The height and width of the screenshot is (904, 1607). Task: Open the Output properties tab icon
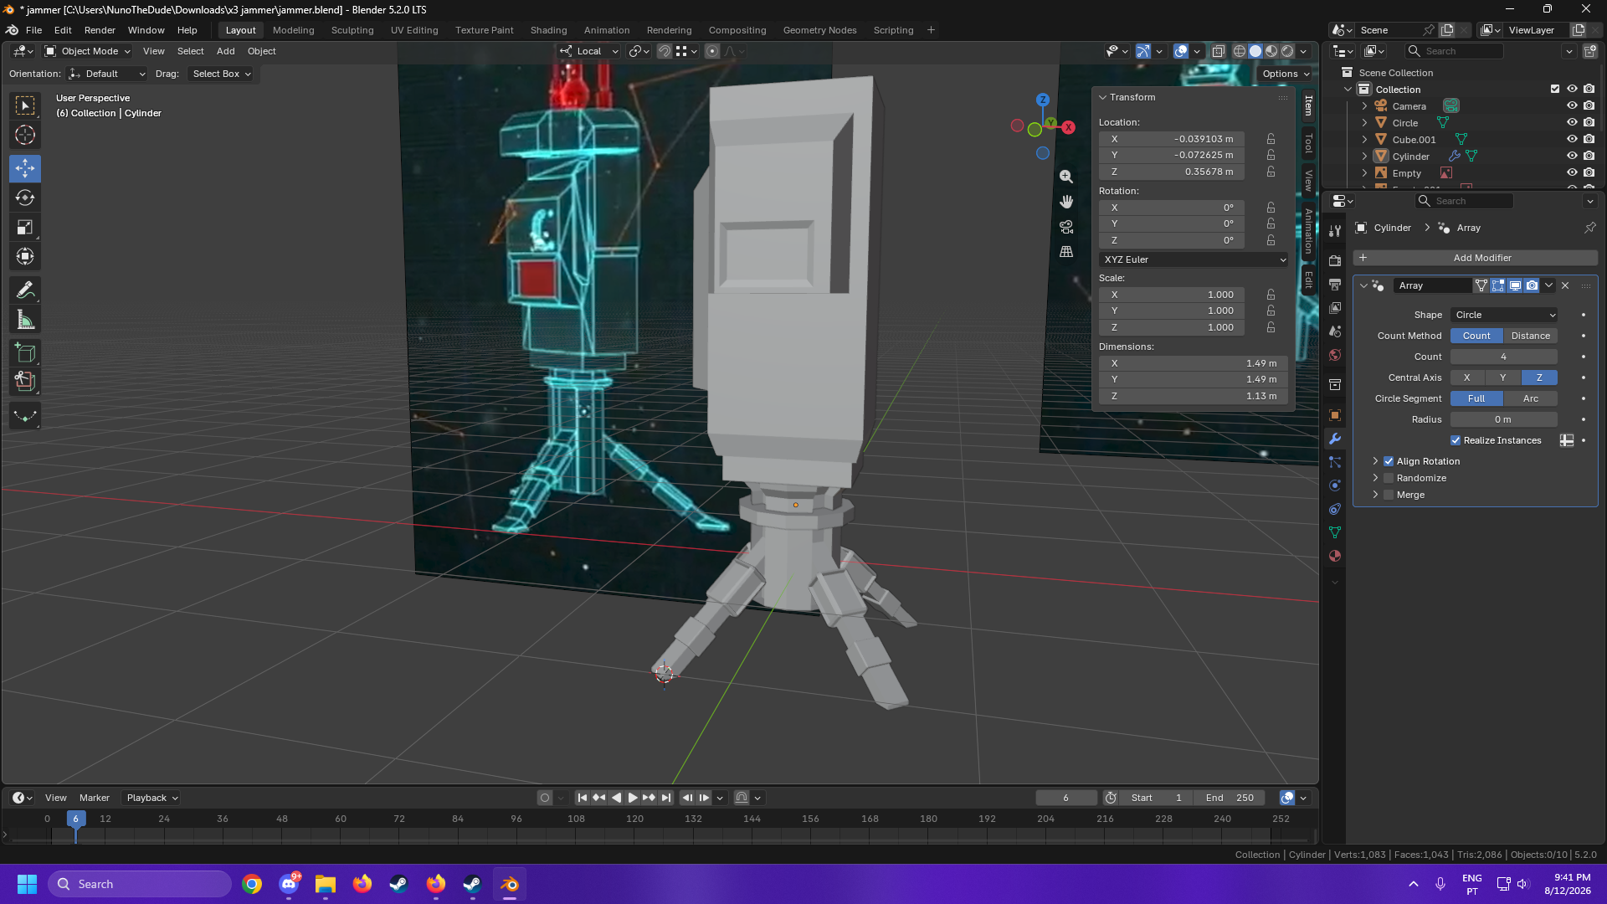(1335, 285)
